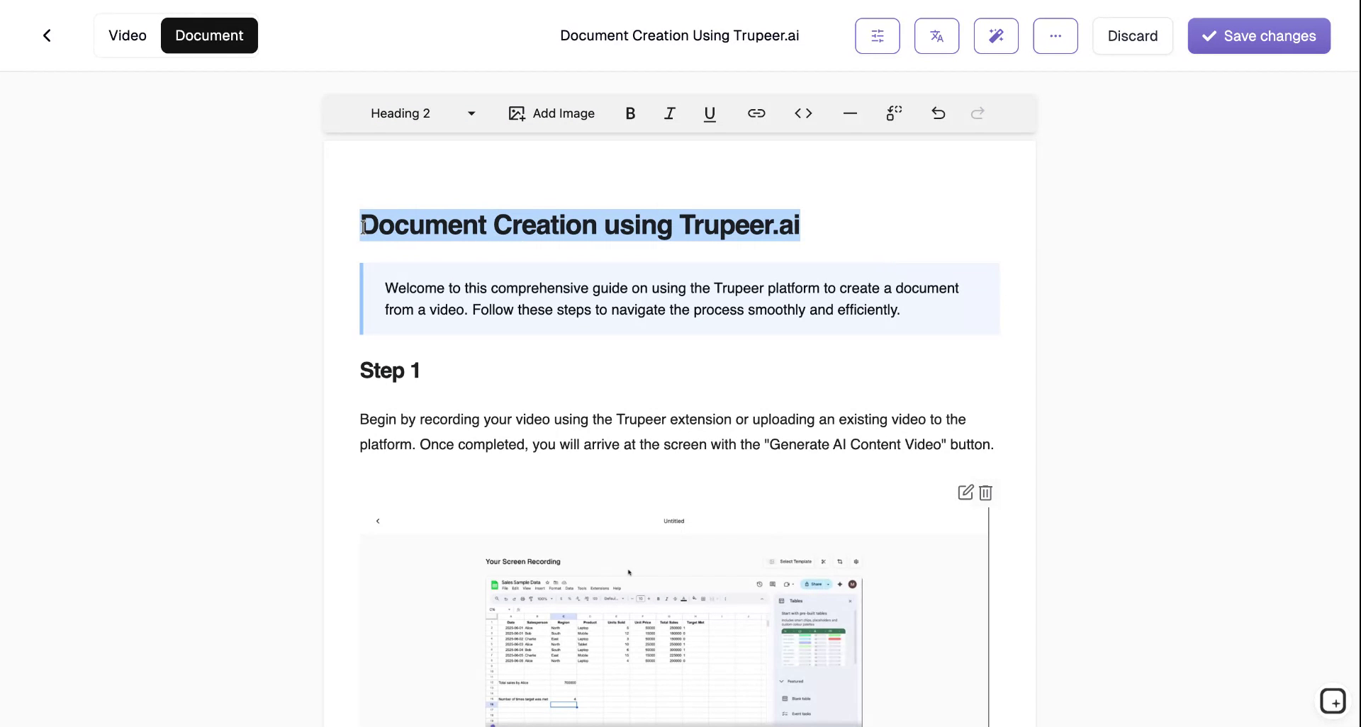Toggle italic formatting
1361x727 pixels.
[x=669, y=113]
